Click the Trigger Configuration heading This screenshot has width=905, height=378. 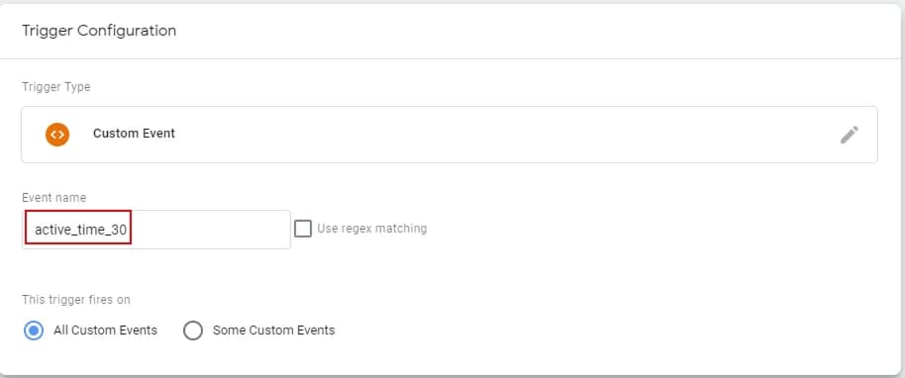click(x=99, y=31)
